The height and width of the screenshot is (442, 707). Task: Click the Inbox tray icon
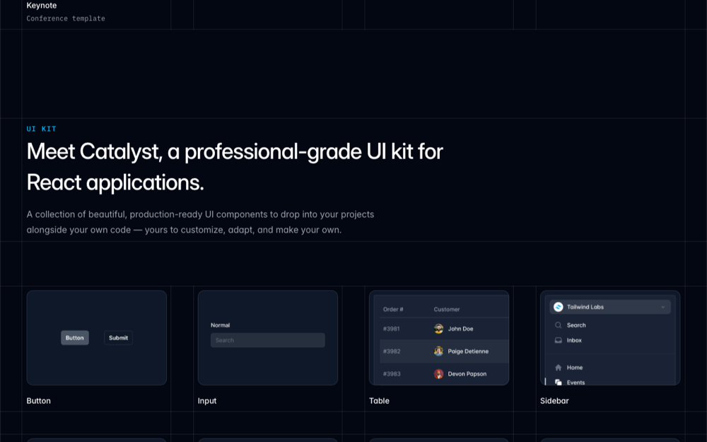(x=559, y=341)
